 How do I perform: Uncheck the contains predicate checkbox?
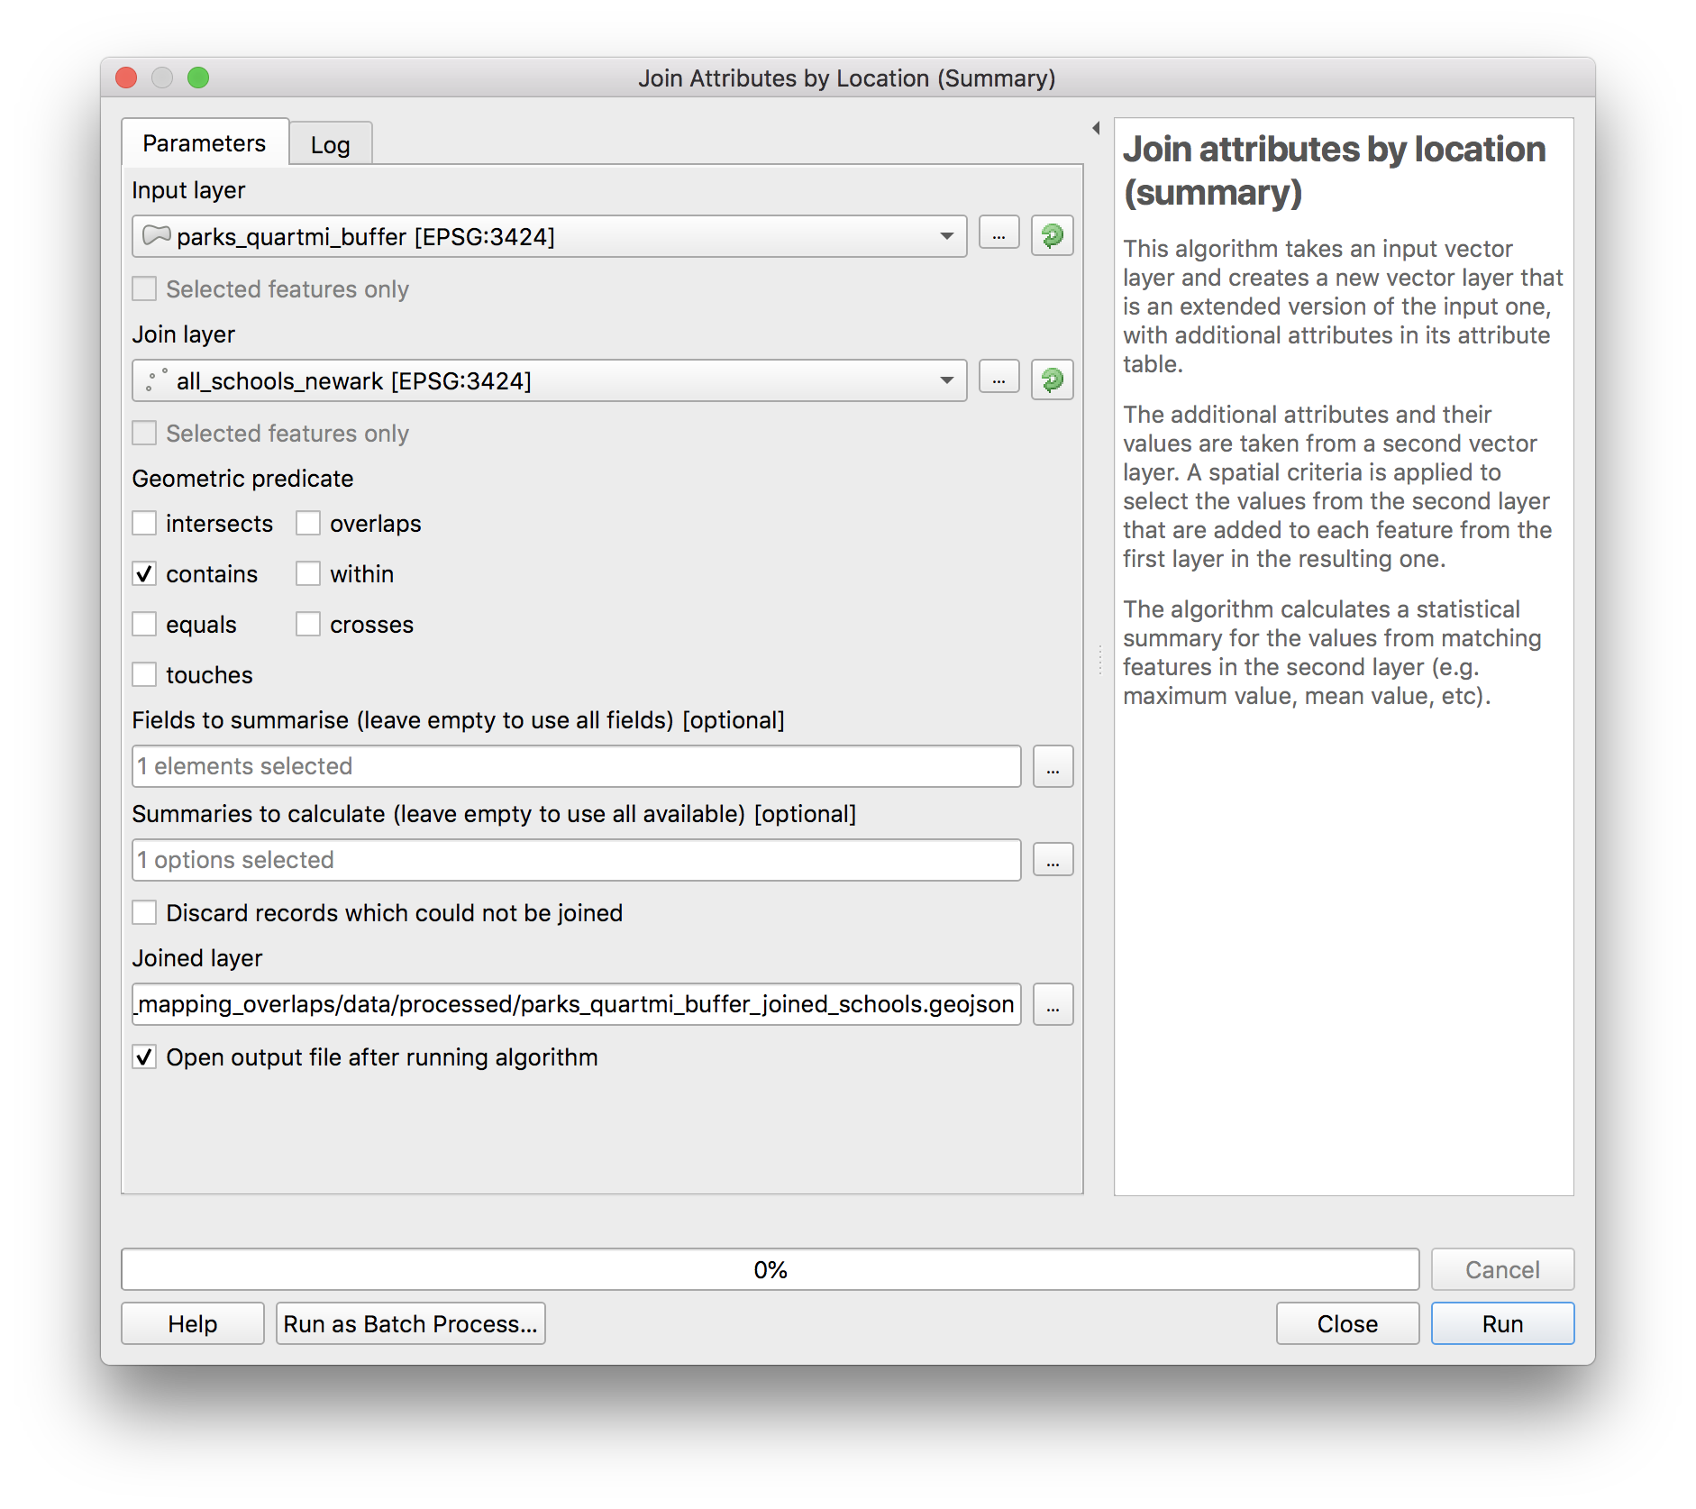tap(145, 574)
